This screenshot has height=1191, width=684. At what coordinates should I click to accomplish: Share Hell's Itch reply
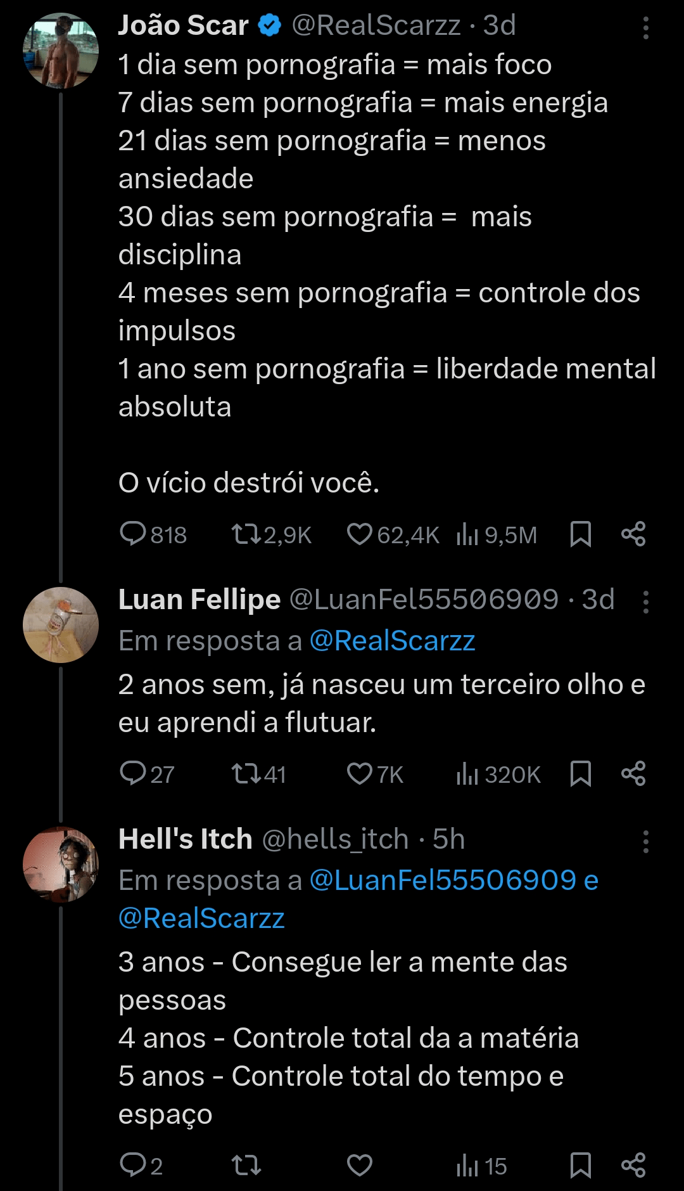pos(633,1165)
